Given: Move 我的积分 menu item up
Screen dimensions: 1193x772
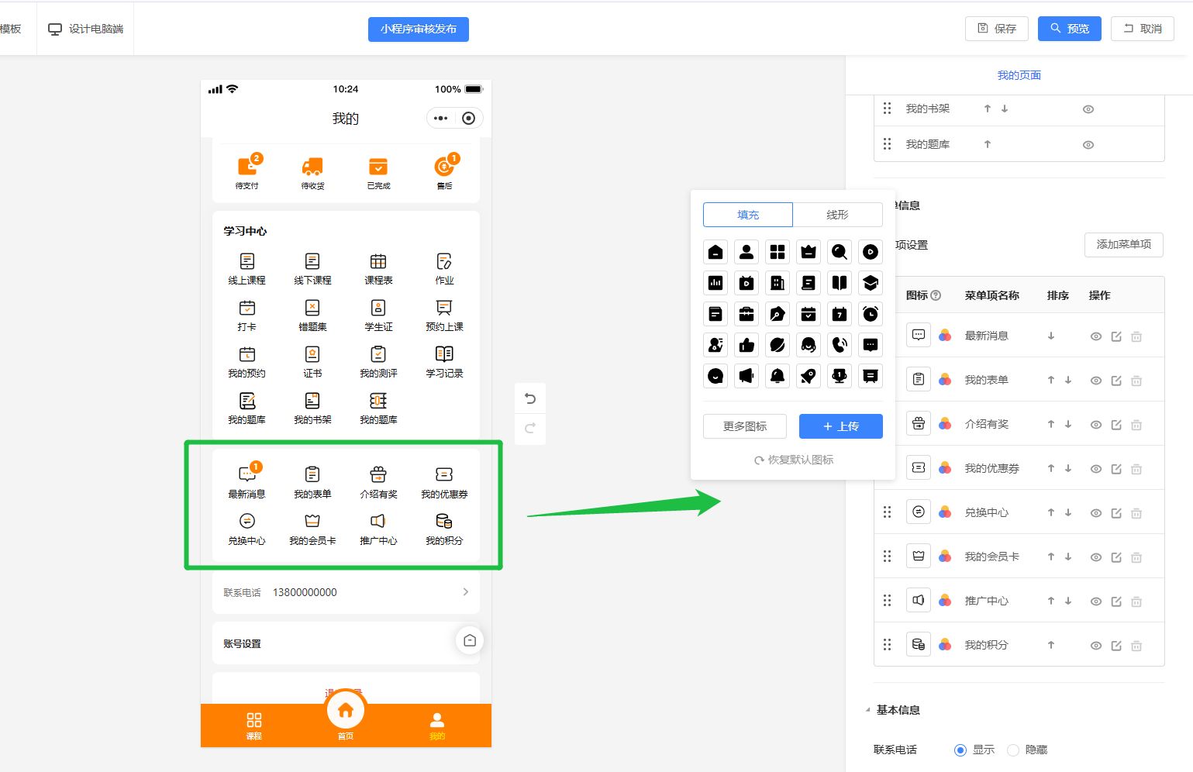Looking at the screenshot, I should coord(1051,645).
